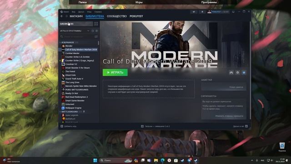The image size is (291, 164).
Task: Open the collections grid view icon
Action: (x=96, y=24)
